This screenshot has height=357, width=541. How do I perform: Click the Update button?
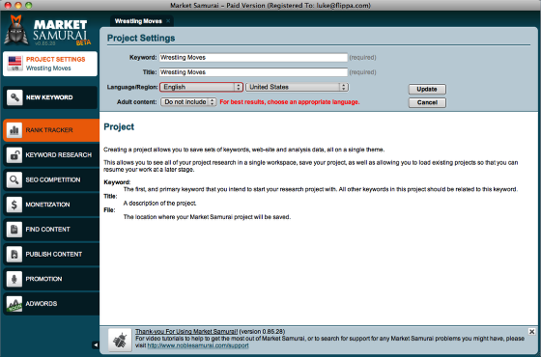coord(427,89)
